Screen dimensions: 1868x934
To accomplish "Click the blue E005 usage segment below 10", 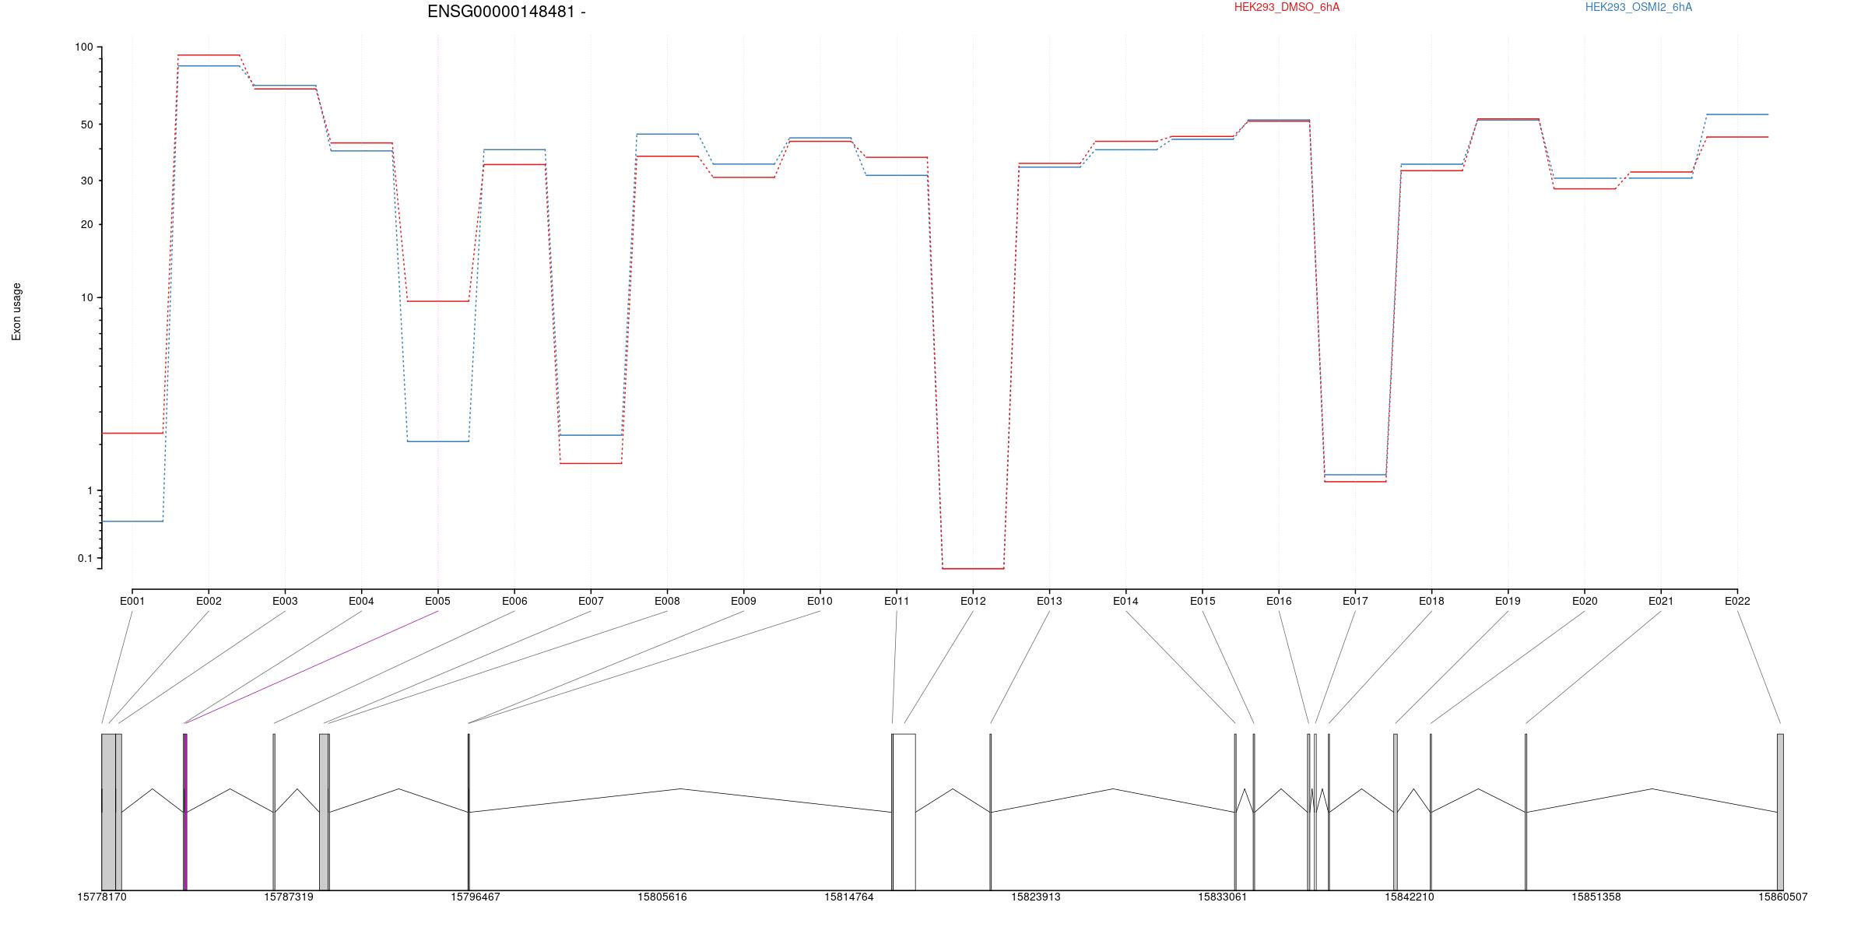I will coord(437,441).
